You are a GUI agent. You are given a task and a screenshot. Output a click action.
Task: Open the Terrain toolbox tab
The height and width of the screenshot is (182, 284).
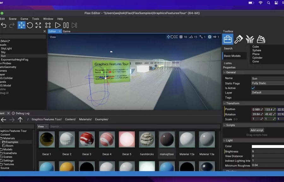[261, 39]
